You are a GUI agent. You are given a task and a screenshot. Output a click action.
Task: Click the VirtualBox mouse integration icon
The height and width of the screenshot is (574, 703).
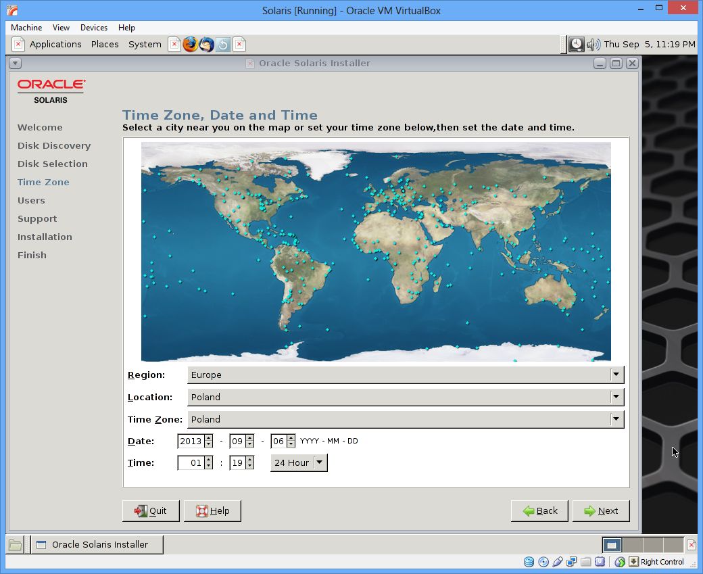[620, 562]
